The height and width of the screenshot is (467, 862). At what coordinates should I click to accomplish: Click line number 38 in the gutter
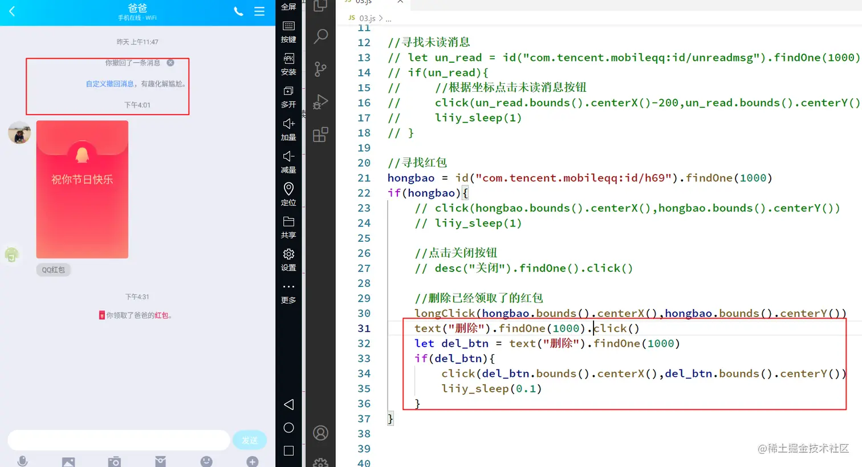point(364,434)
